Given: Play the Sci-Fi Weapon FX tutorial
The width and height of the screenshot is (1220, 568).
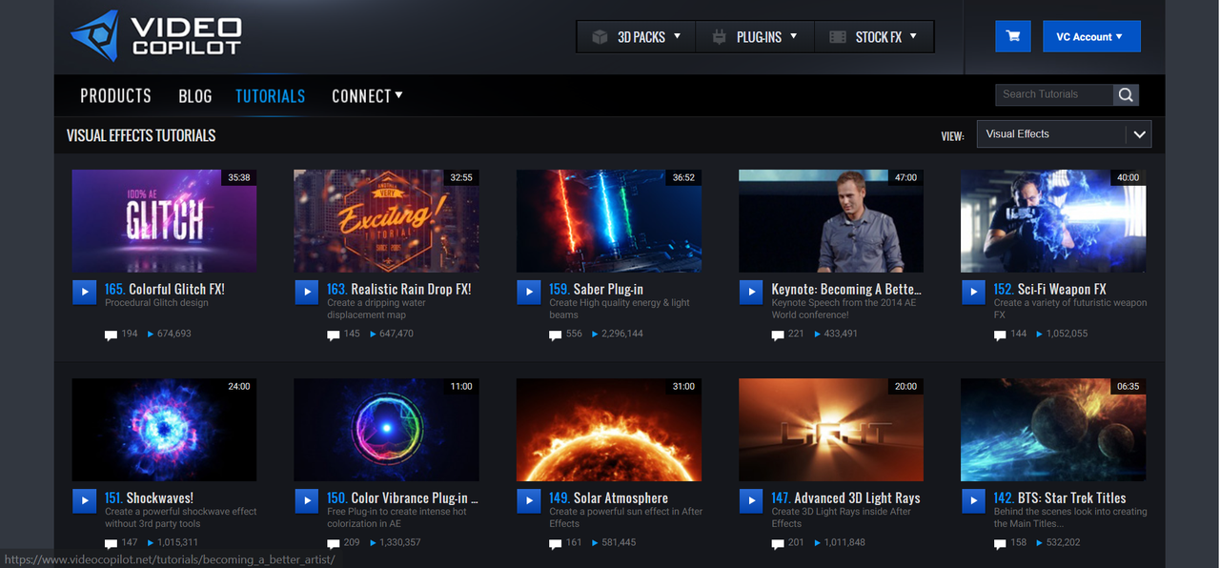Looking at the screenshot, I should point(974,292).
